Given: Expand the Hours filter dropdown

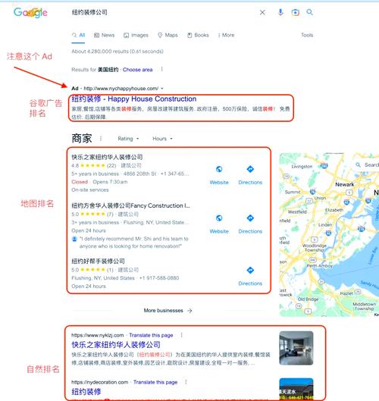Looking at the screenshot, I should 162,139.
